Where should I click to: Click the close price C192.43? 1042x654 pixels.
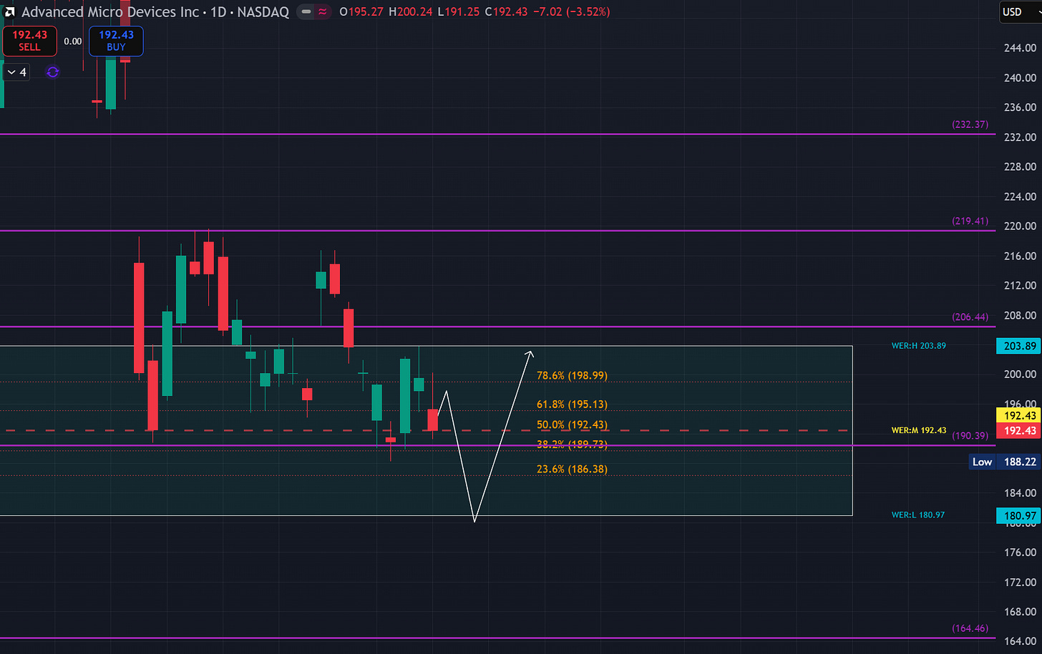pyautogui.click(x=506, y=11)
